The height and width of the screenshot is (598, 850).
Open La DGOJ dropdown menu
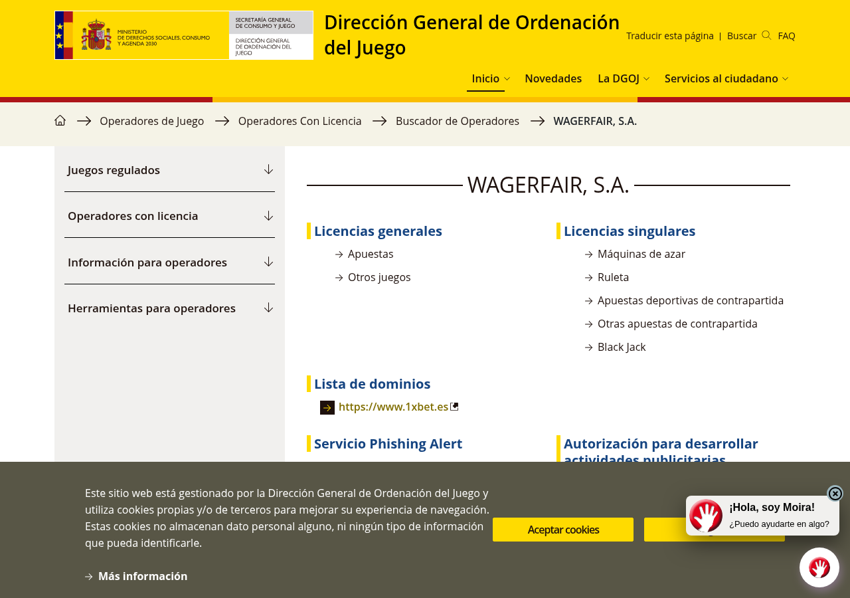tap(623, 78)
